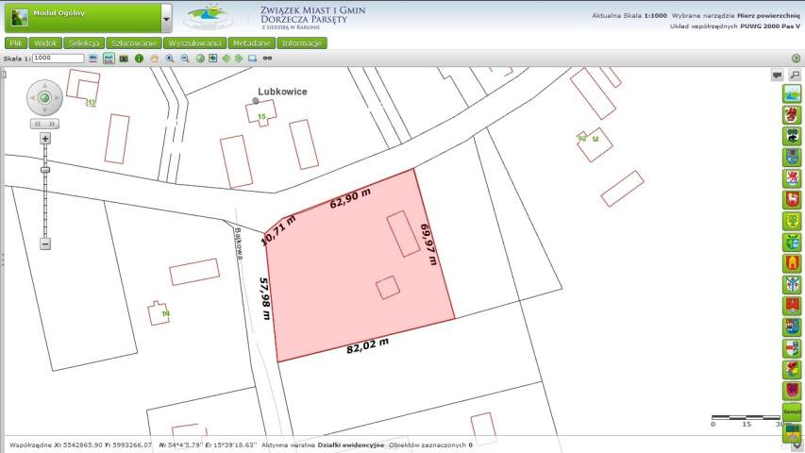This screenshot has height=453, width=805.
Task: Open the Wyszukiwania menu
Action: (x=195, y=43)
